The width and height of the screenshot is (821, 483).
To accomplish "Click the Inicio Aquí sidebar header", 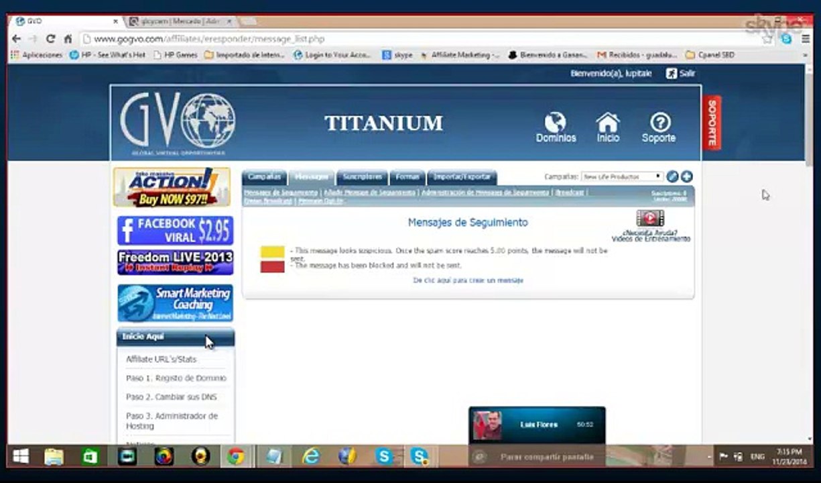I will click(176, 337).
